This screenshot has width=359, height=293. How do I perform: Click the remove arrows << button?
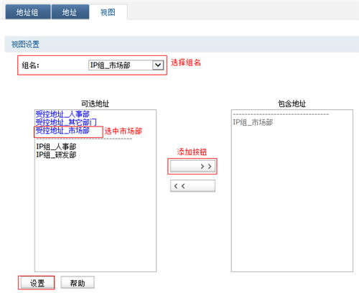click(192, 186)
